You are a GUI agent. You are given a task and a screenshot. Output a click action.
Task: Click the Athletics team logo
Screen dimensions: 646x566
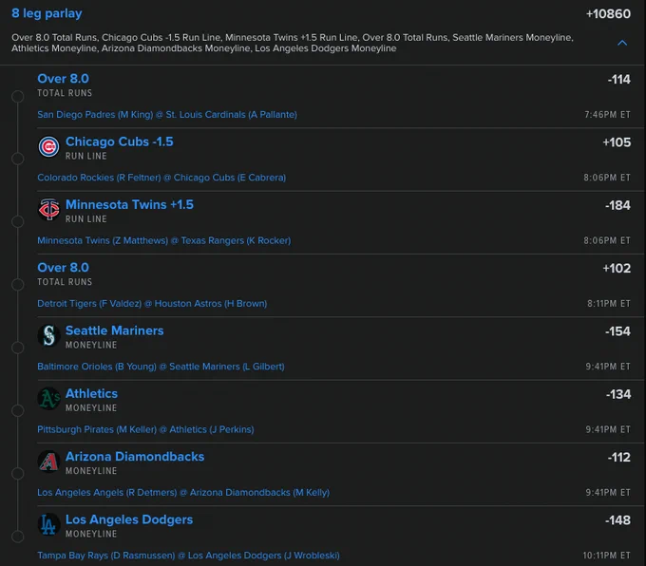(x=48, y=398)
